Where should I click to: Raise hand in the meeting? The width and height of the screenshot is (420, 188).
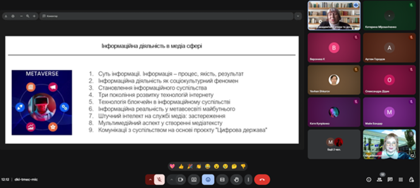pos(236,180)
